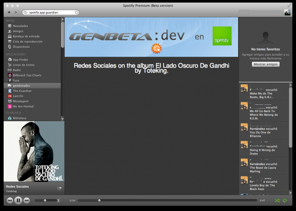Toggle repeat mode

pos(285,201)
